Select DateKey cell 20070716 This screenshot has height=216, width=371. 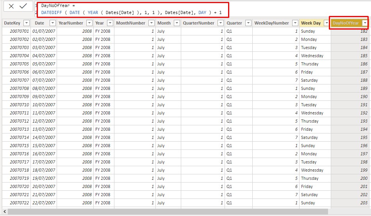pos(16,154)
